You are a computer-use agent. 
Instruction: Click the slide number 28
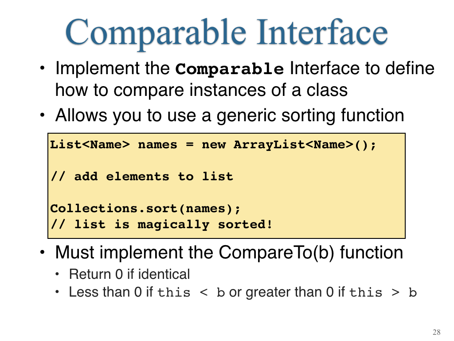click(437, 332)
